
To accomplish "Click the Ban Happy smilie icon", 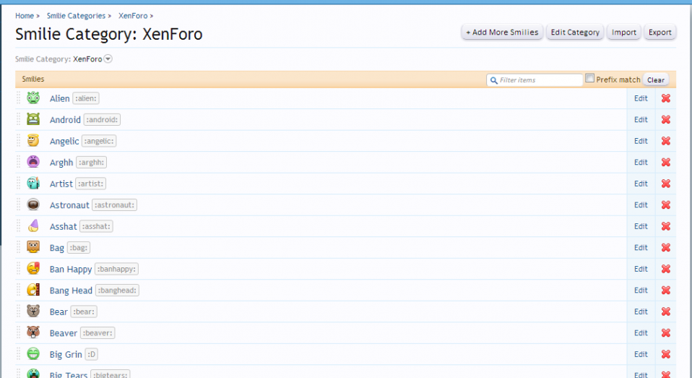I will click(x=33, y=268).
